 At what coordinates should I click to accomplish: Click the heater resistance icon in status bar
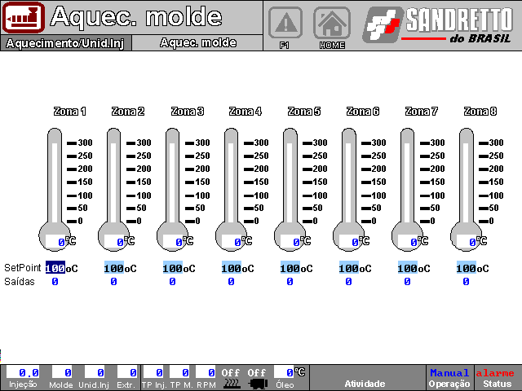click(x=232, y=383)
